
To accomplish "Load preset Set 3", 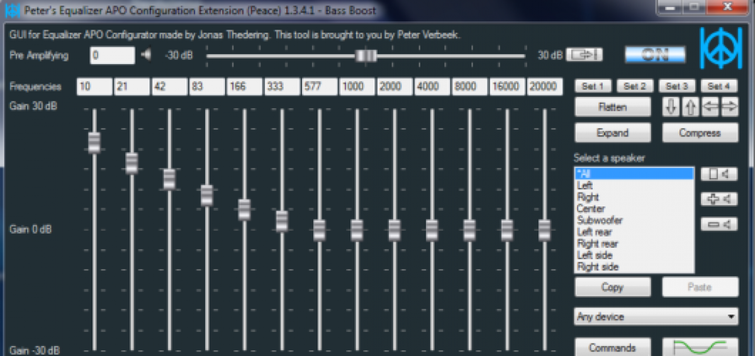I will pos(677,87).
